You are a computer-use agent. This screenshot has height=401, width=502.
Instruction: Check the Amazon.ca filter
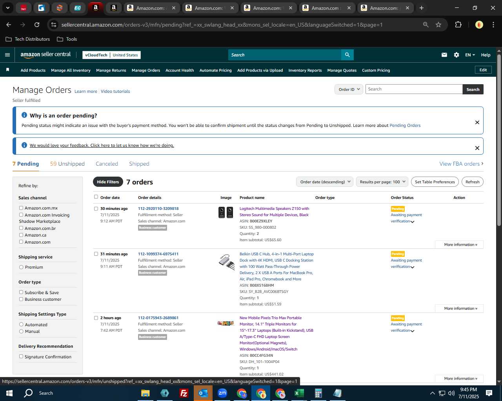pyautogui.click(x=21, y=235)
